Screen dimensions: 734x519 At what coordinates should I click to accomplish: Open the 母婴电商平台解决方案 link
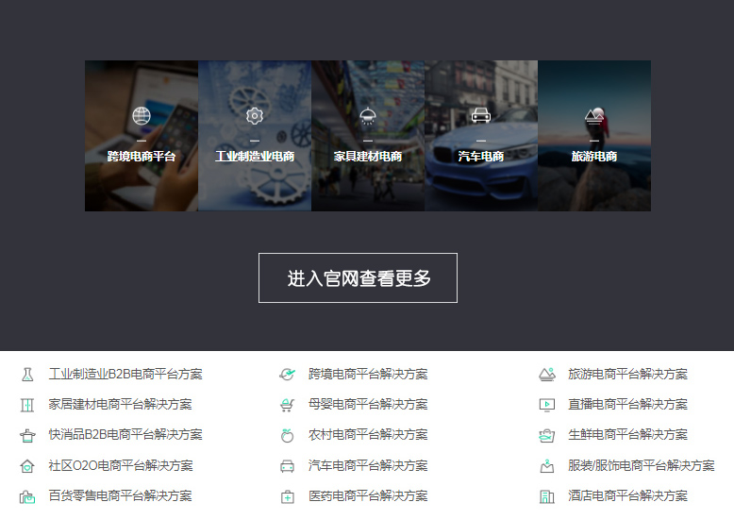point(368,404)
